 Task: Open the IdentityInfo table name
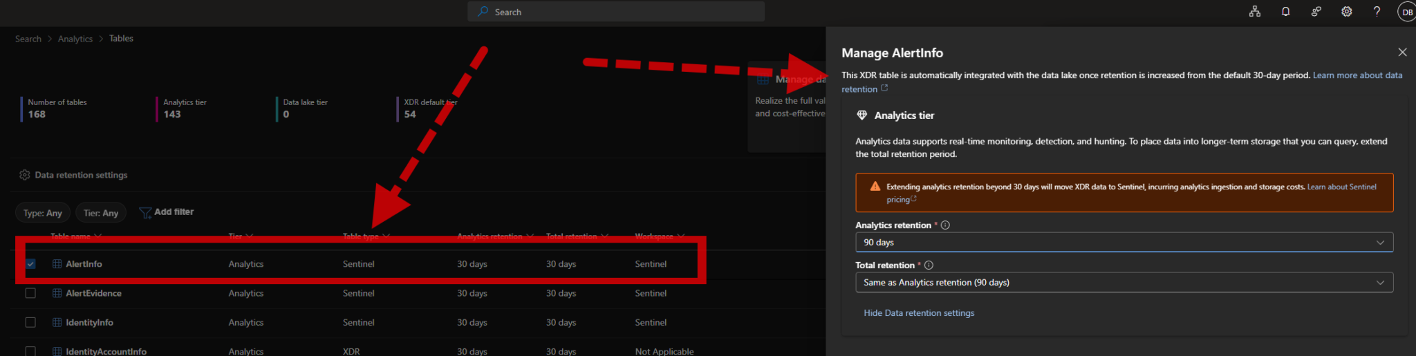pyautogui.click(x=89, y=322)
